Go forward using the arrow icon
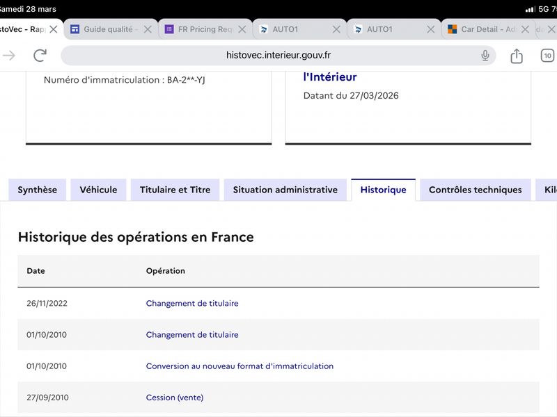 point(9,56)
